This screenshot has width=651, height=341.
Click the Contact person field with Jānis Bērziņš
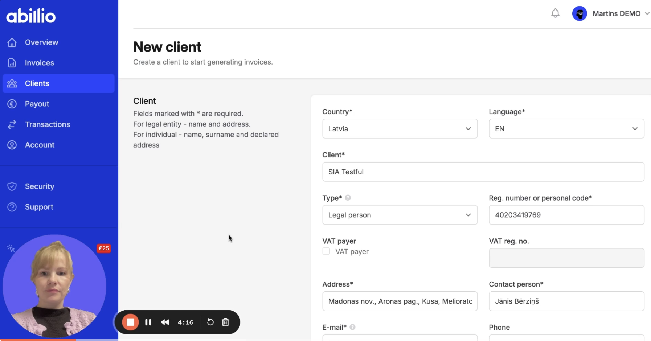coord(566,301)
